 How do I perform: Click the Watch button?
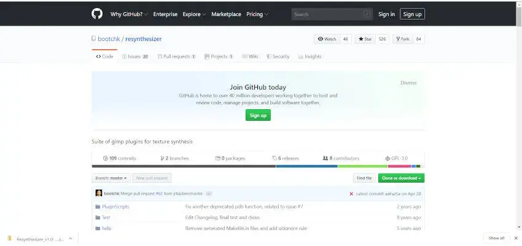click(327, 39)
